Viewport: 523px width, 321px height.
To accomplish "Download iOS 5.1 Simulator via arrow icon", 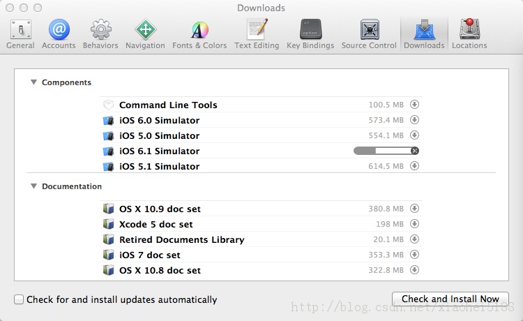I will tap(415, 166).
